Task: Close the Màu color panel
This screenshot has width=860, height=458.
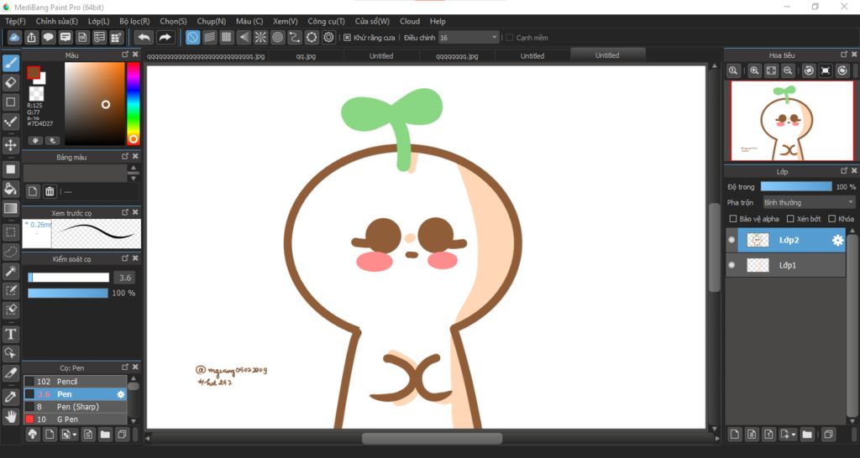Action: click(135, 55)
